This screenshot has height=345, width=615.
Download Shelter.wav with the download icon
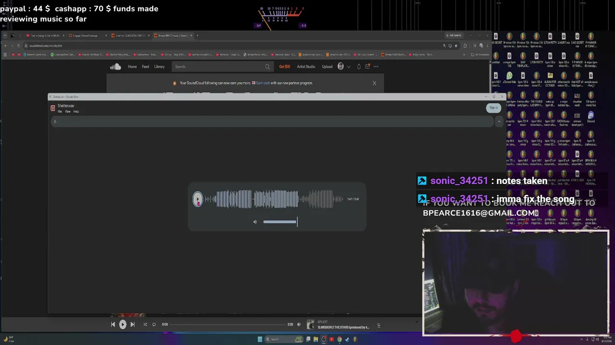pyautogui.click(x=55, y=121)
